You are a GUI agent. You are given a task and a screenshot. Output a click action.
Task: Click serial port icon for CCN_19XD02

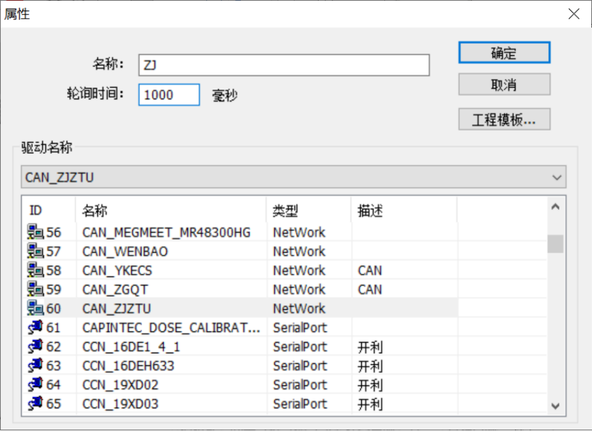pyautogui.click(x=35, y=384)
